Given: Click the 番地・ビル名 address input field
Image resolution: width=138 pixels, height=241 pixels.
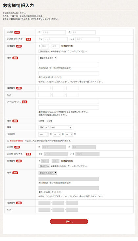Looking at the screenshot, I should click(69, 73).
